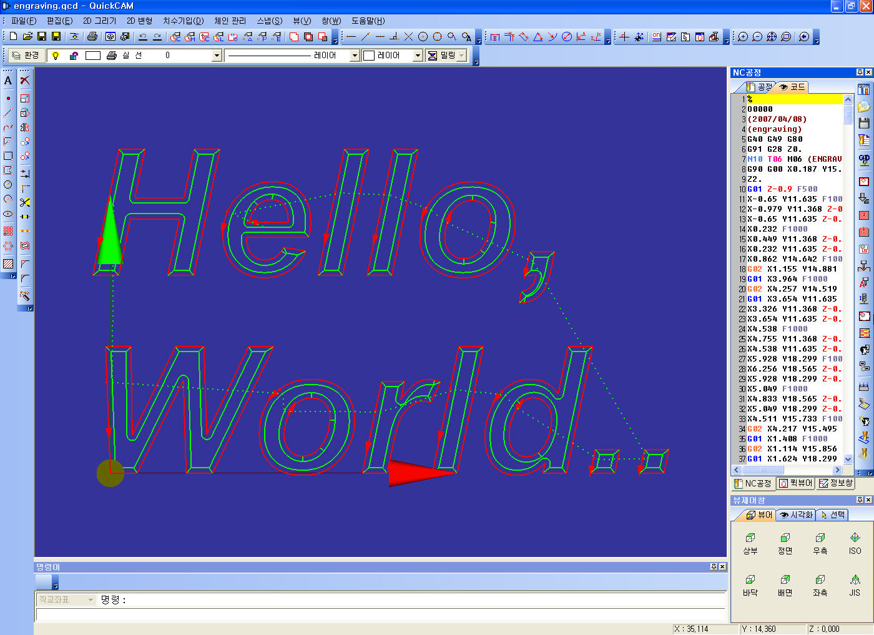Viewport: 874px width, 635px height.
Task: Click the circle center snap icon
Action: [423, 37]
